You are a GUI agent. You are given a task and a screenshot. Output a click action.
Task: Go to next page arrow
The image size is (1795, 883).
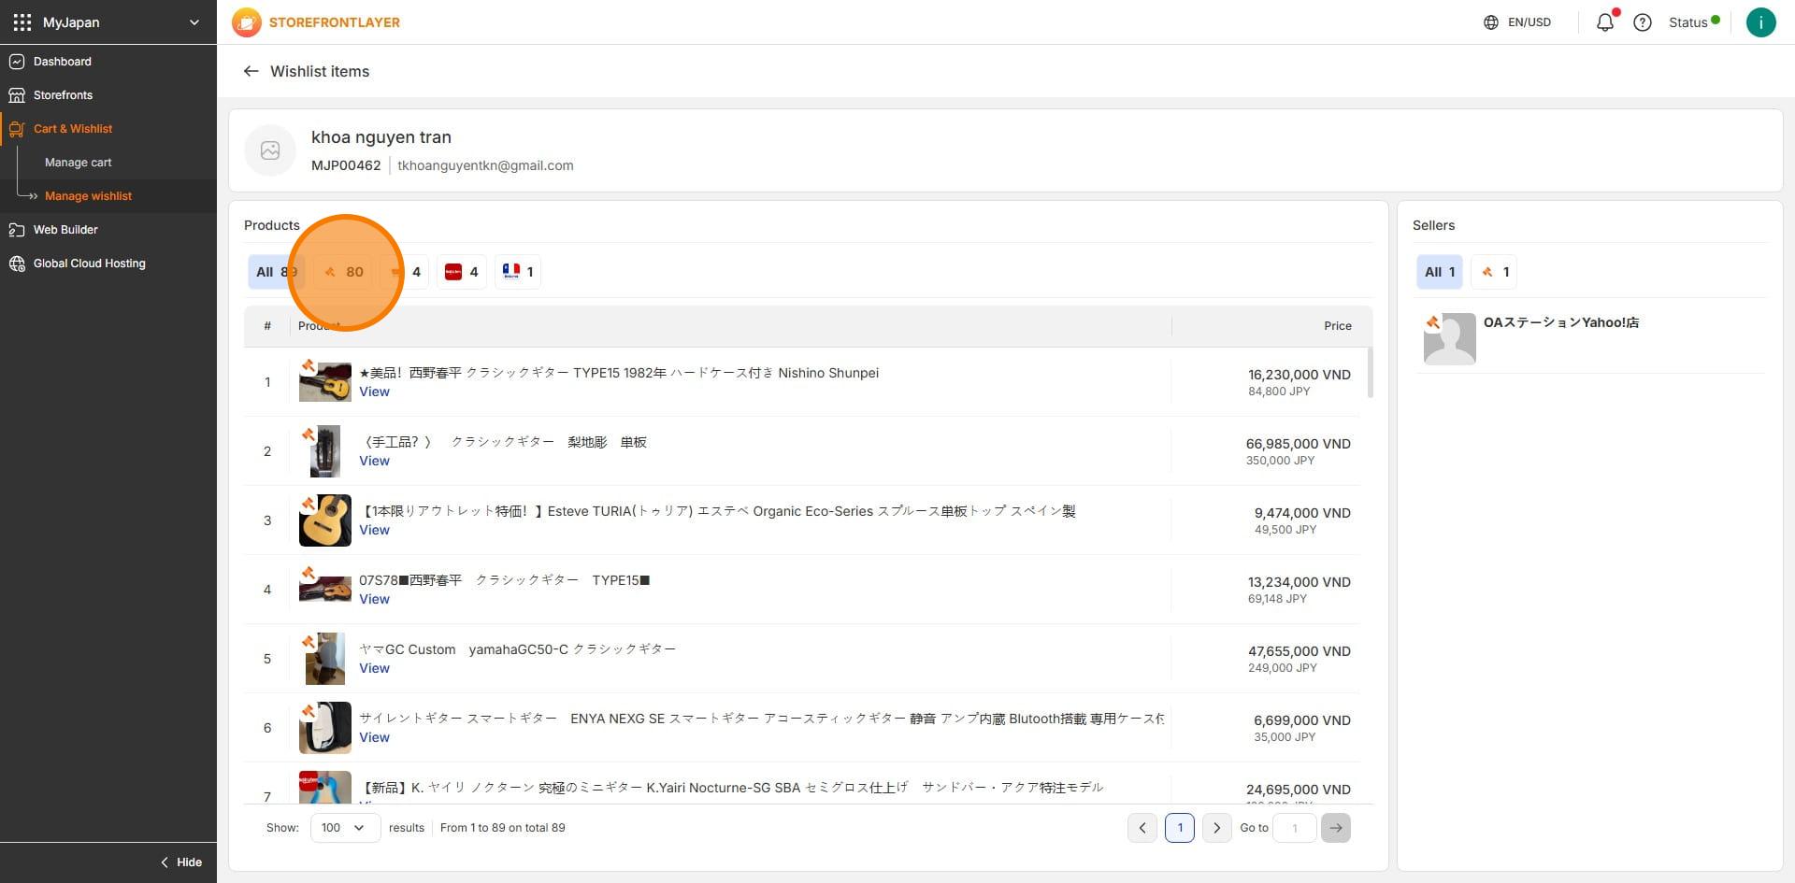coord(1216,828)
